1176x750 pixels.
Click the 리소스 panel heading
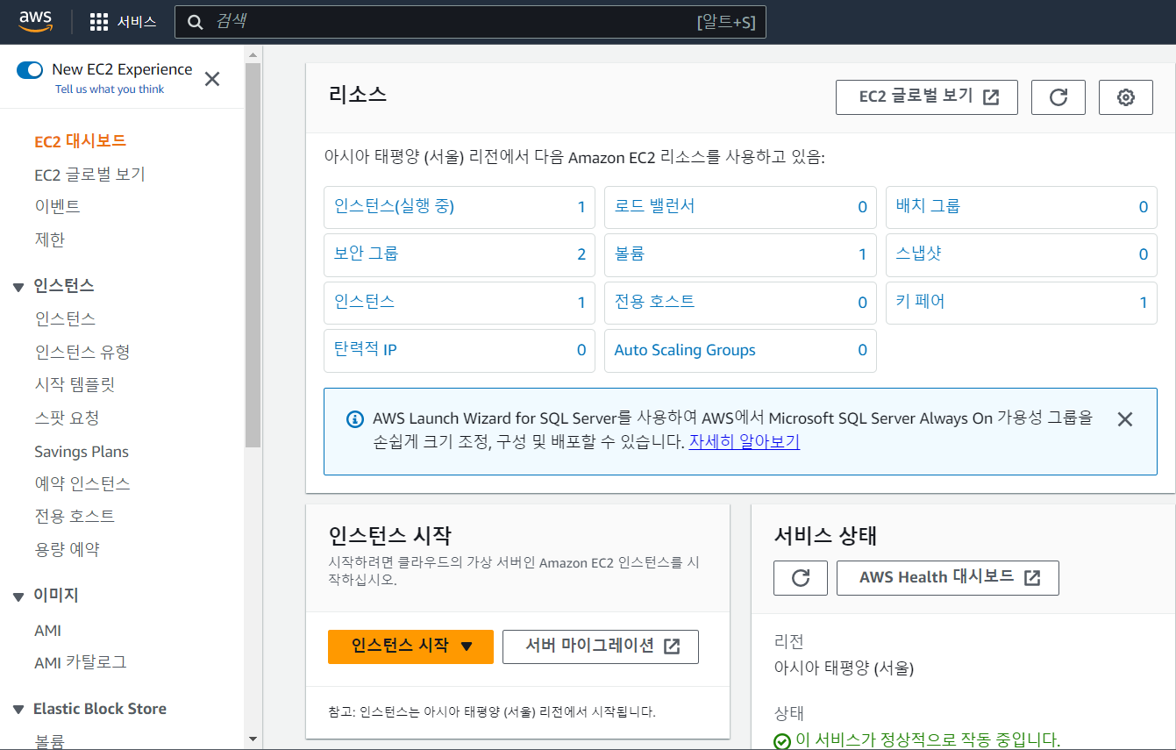[358, 96]
